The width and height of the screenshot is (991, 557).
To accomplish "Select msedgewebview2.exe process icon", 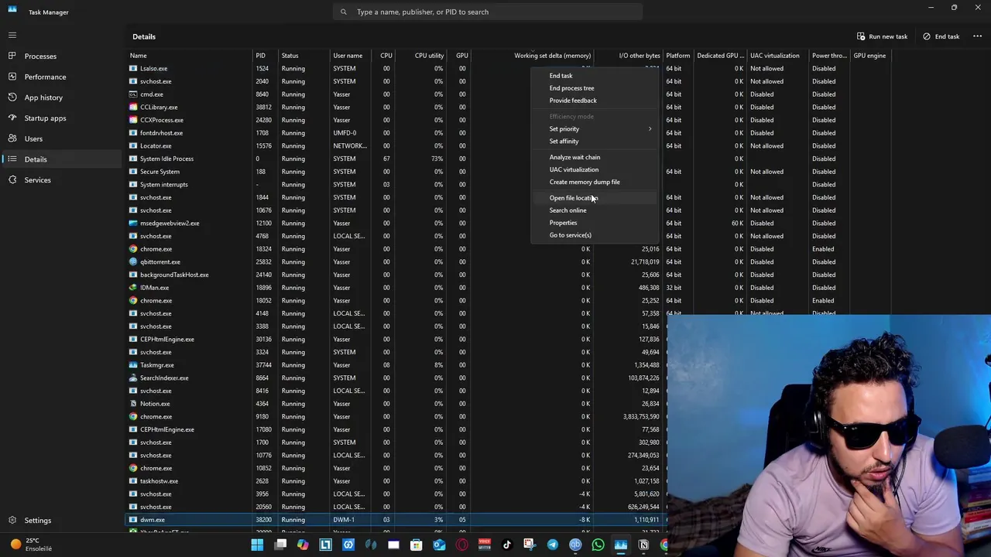I will (x=133, y=224).
